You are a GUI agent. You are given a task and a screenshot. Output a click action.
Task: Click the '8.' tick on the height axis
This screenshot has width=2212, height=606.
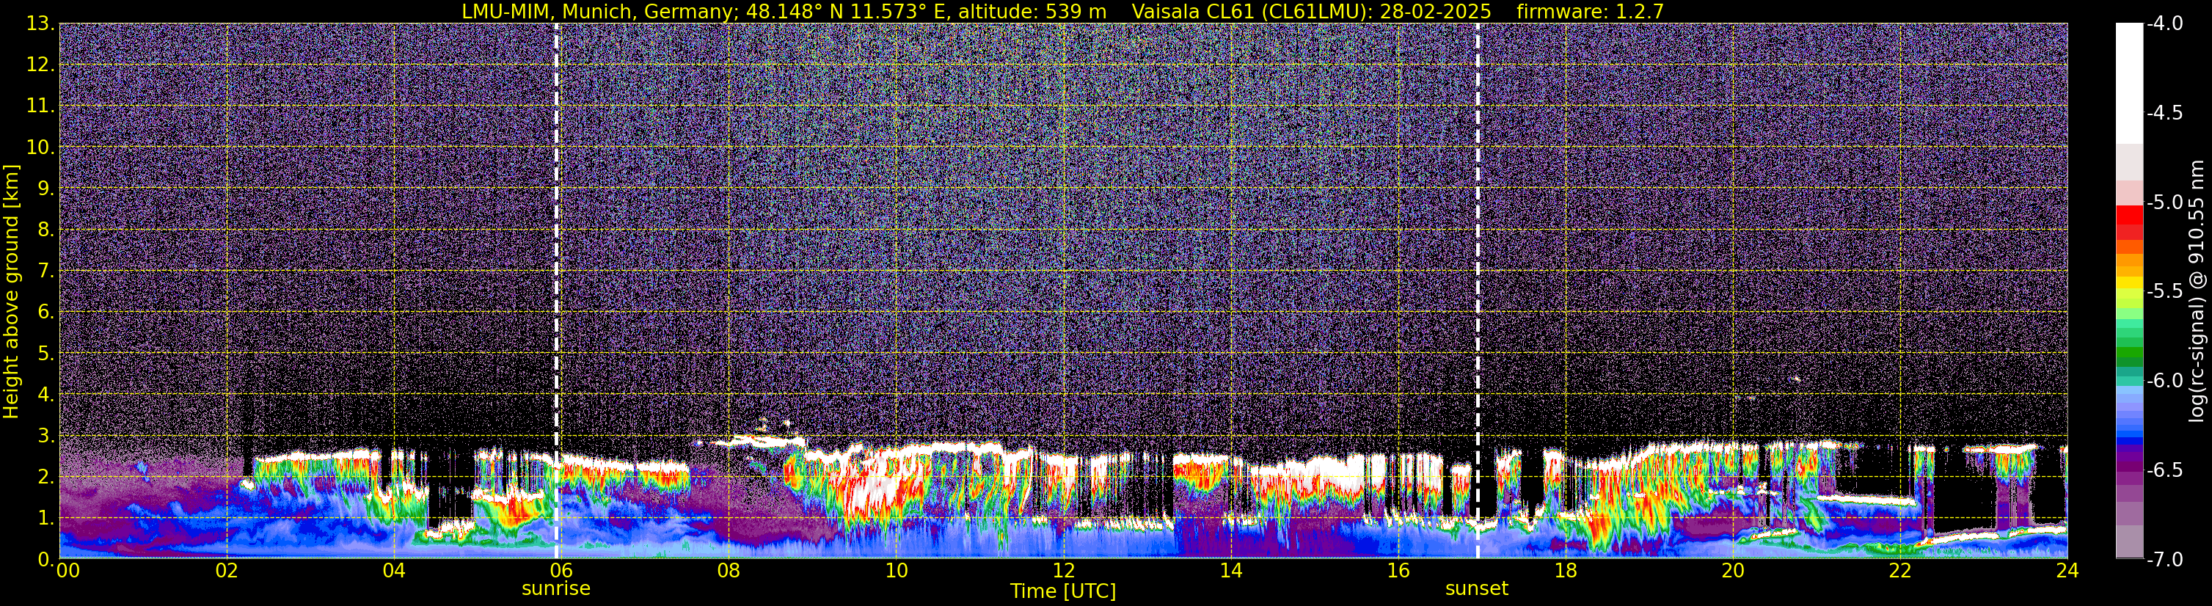(46, 230)
